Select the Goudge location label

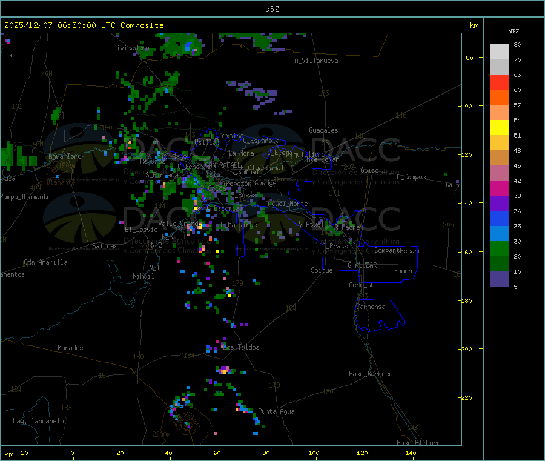point(265,183)
